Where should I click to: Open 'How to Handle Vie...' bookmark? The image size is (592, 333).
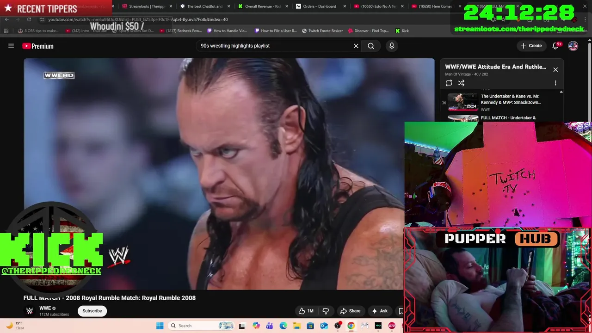[227, 31]
